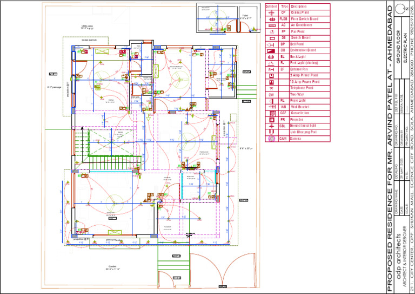
Task: Click the '15 Amp Power Point' description text
Action: click(x=305, y=82)
